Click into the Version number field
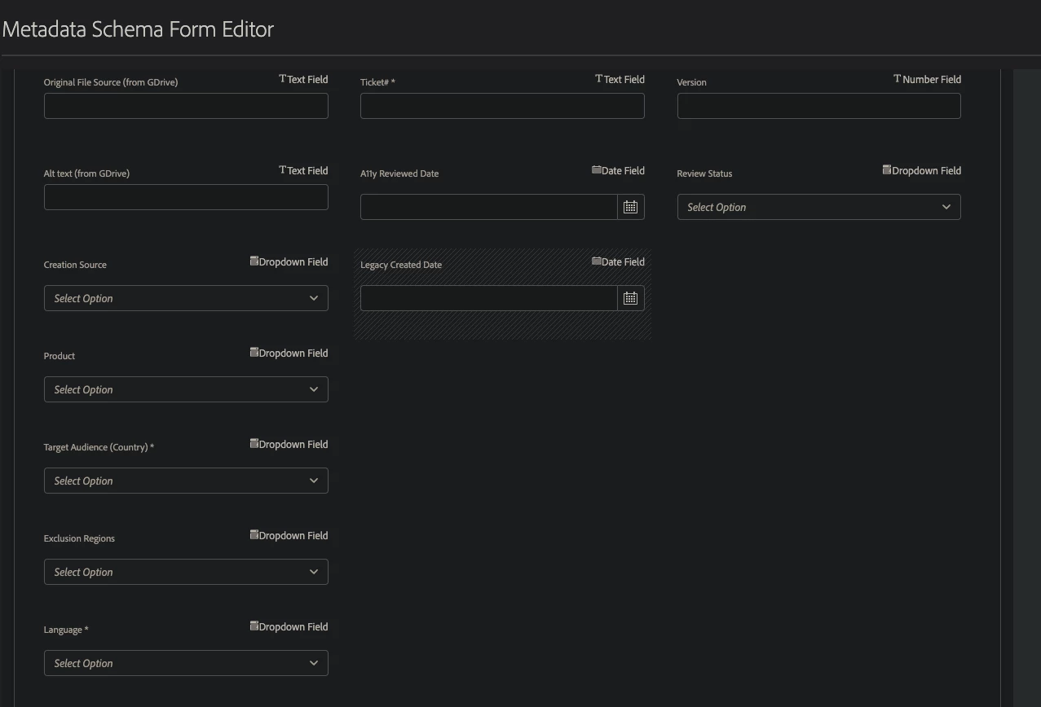Screen dimensions: 1041x707 point(818,106)
